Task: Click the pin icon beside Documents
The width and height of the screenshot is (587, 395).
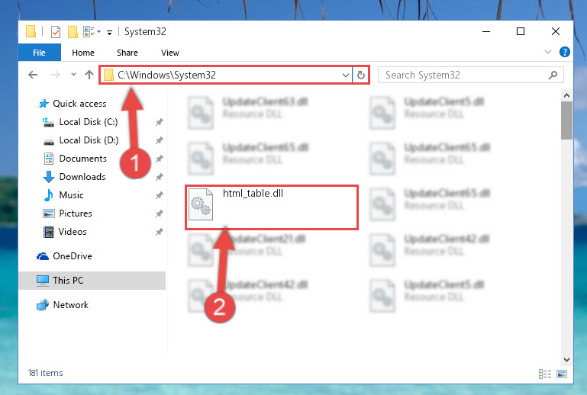Action: (159, 159)
